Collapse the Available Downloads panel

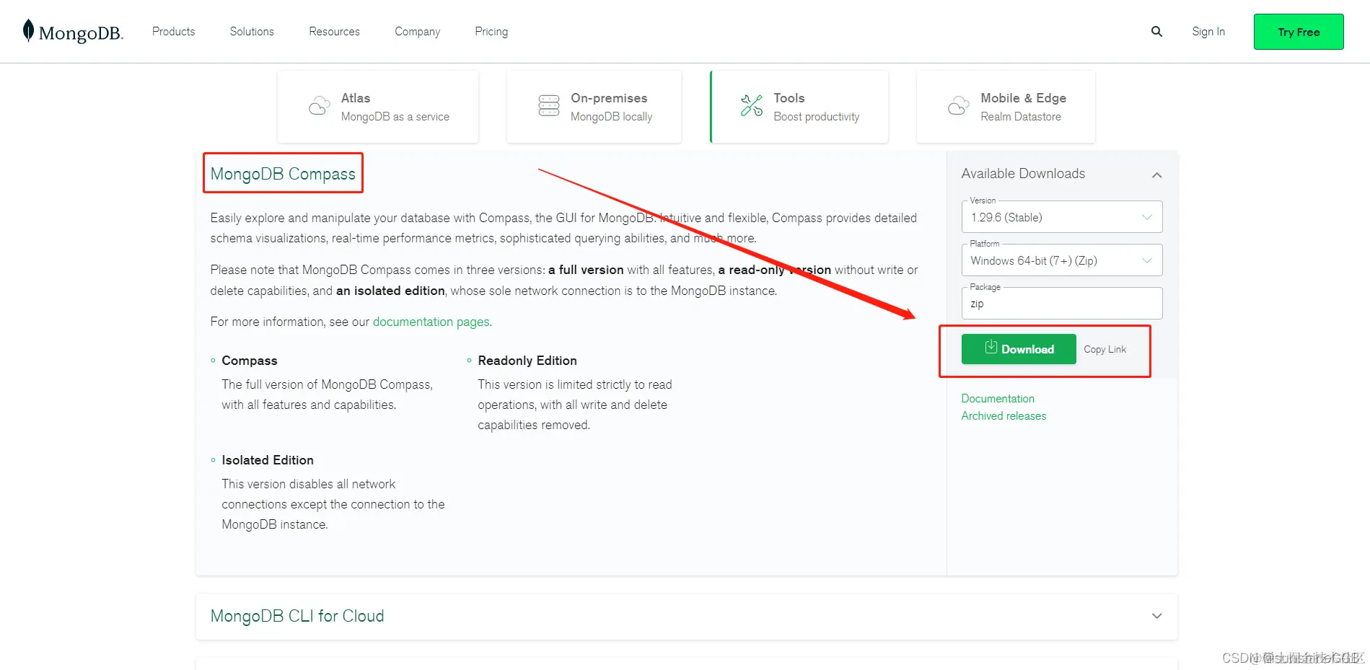[x=1156, y=175]
